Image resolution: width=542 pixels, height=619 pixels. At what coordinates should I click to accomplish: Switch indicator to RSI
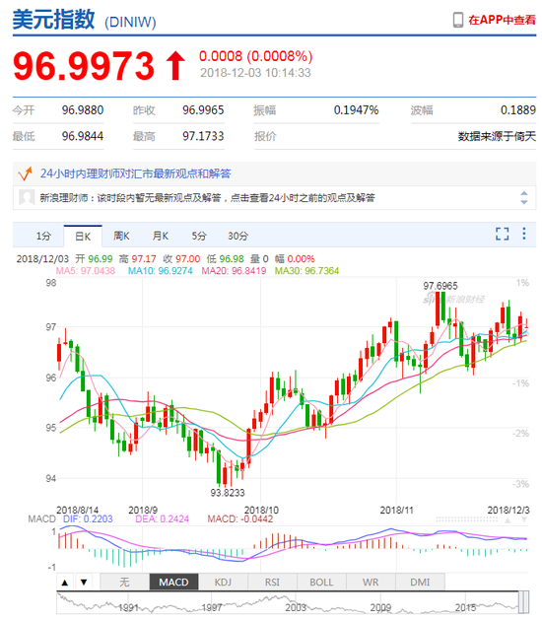272,582
